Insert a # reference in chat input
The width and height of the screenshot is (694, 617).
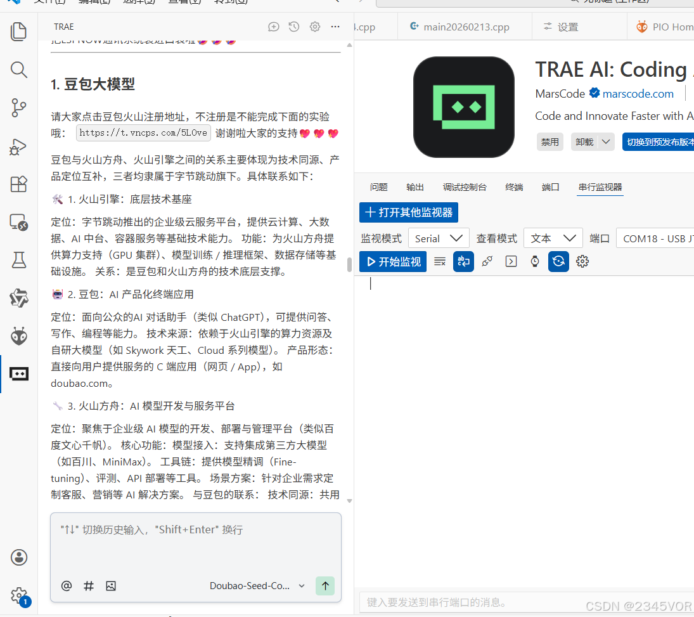(x=89, y=586)
